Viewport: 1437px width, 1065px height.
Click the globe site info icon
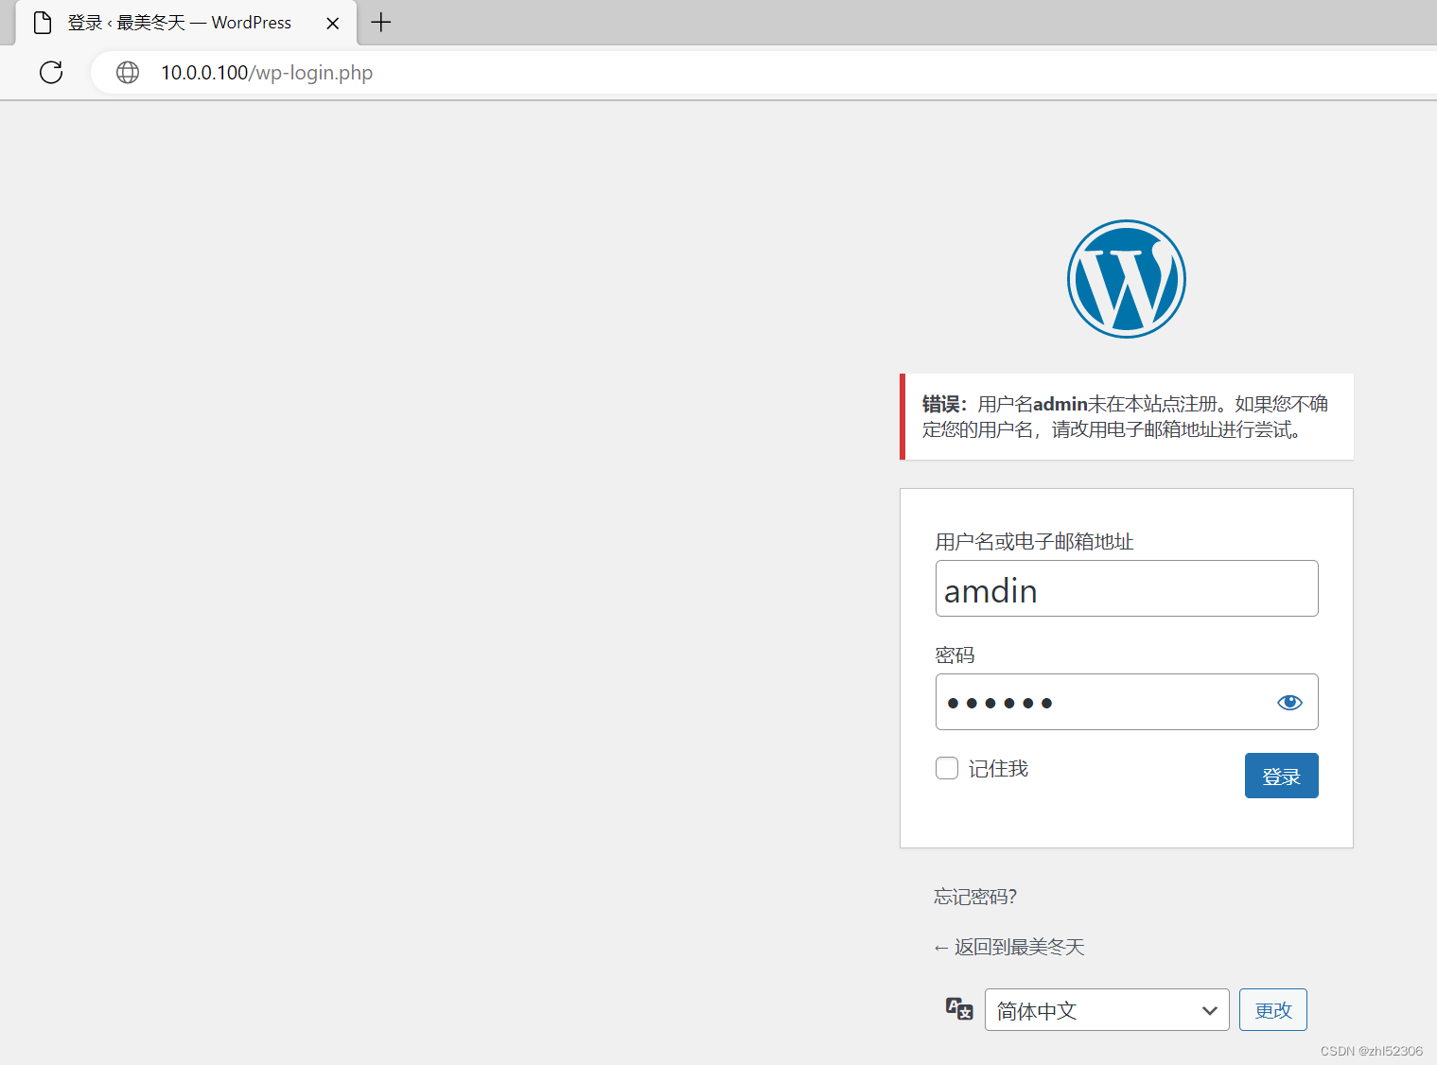128,73
